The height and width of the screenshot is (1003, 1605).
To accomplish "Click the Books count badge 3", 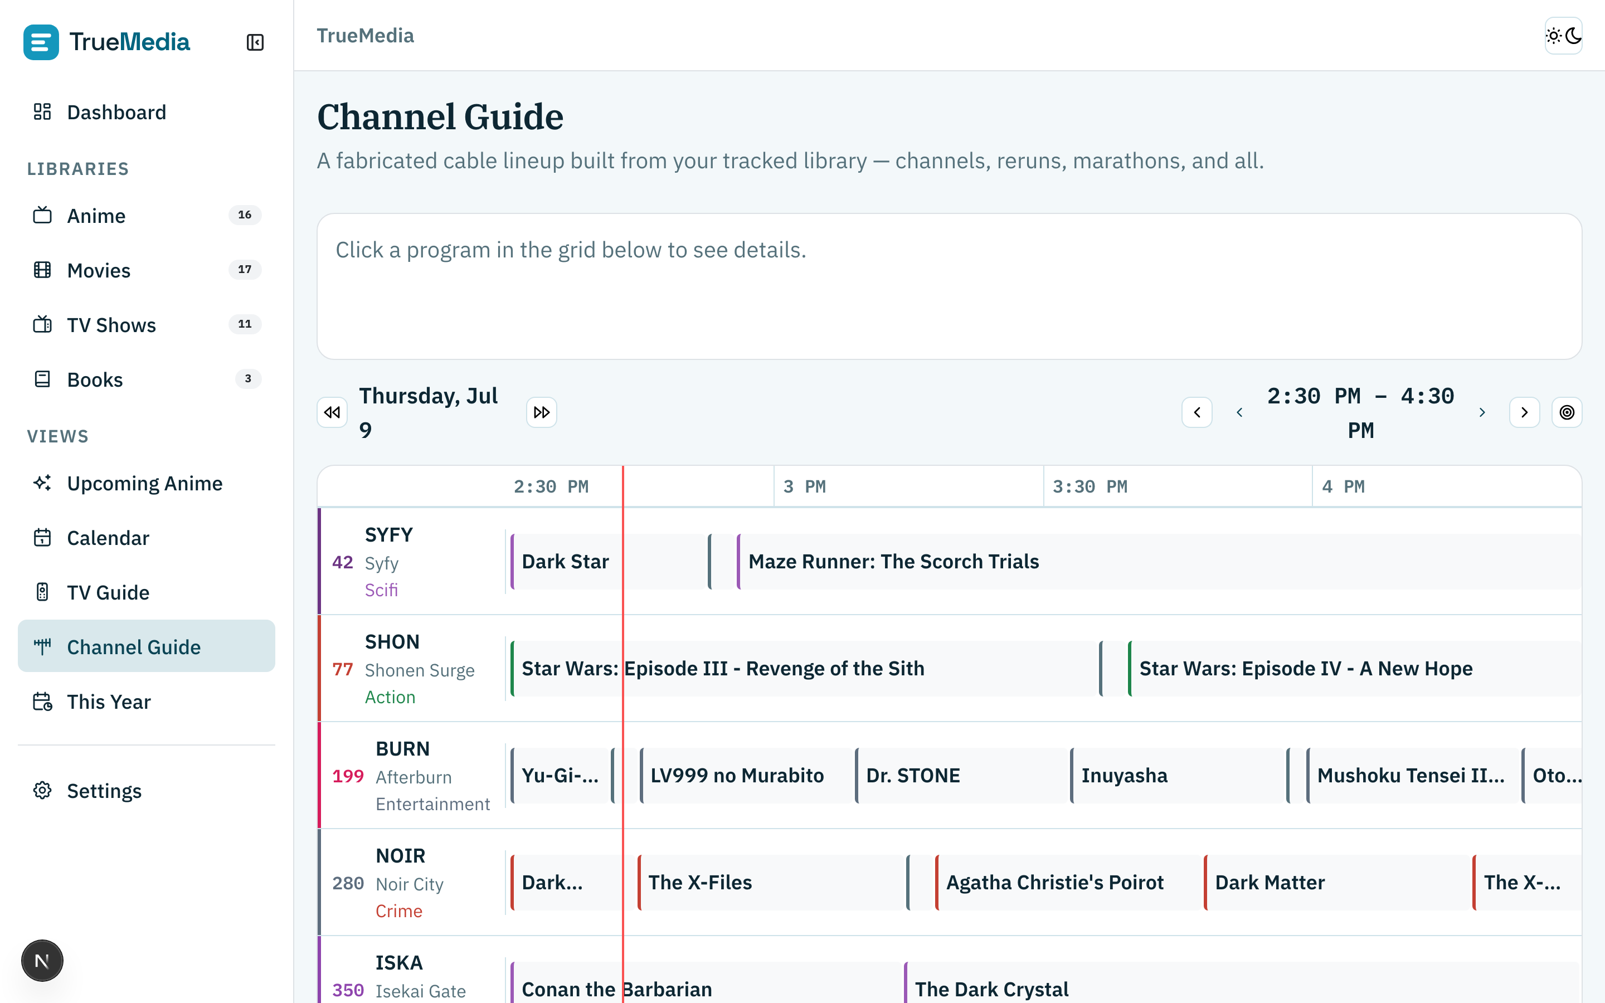I will click(x=248, y=379).
